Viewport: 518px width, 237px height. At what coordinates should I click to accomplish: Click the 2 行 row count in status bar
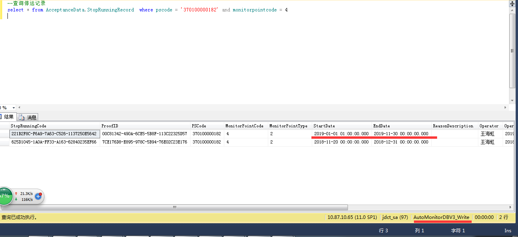tap(503, 217)
